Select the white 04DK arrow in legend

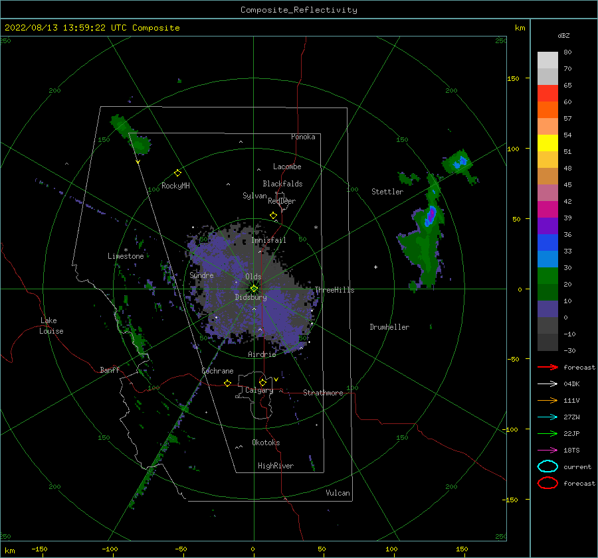point(548,384)
